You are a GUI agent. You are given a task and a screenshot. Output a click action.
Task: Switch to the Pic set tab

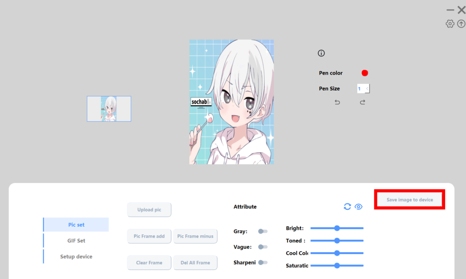(76, 224)
